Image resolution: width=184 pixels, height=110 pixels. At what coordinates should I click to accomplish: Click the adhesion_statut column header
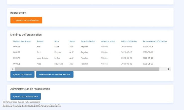pos(108,41)
